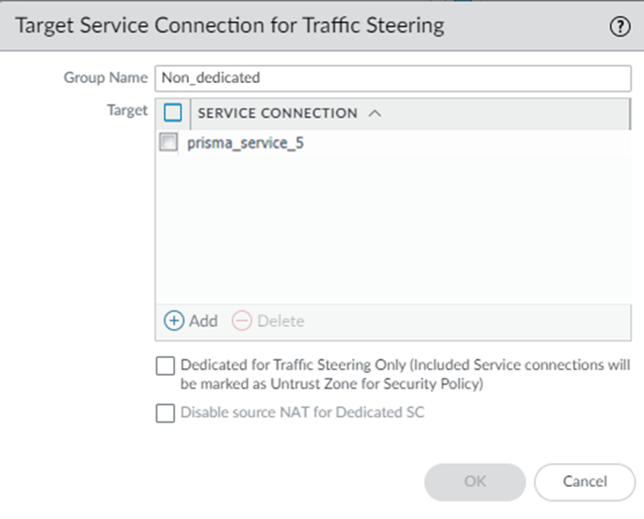Click the red minus Delete icon
The height and width of the screenshot is (519, 644).
(x=241, y=321)
